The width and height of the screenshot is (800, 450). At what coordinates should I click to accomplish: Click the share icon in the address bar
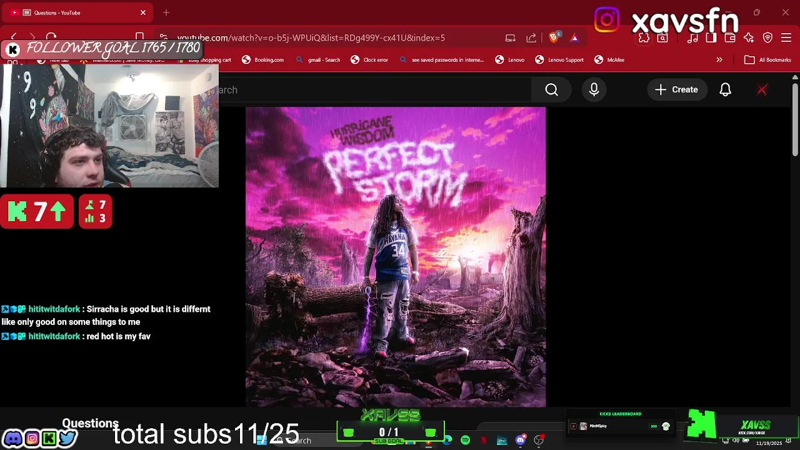pos(531,37)
